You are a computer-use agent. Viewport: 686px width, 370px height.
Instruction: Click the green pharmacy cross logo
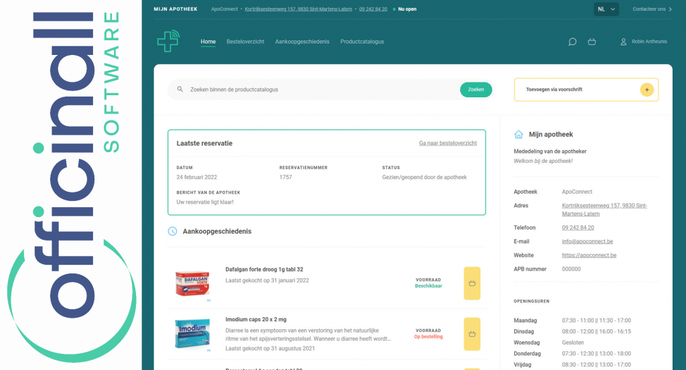168,41
